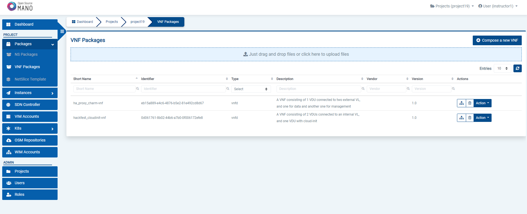527x214 pixels.
Task: Click the refresh table icon button
Action: coord(517,68)
